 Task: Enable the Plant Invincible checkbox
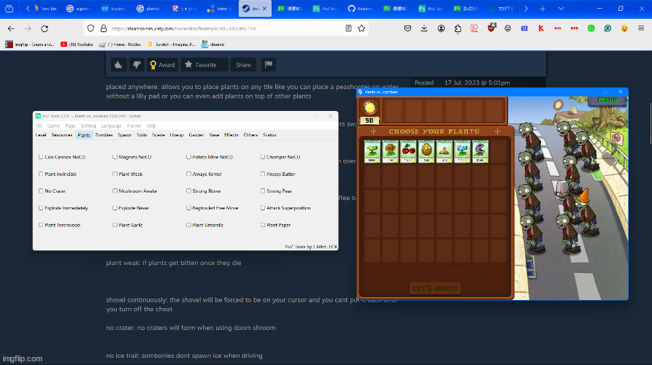[x=41, y=174]
